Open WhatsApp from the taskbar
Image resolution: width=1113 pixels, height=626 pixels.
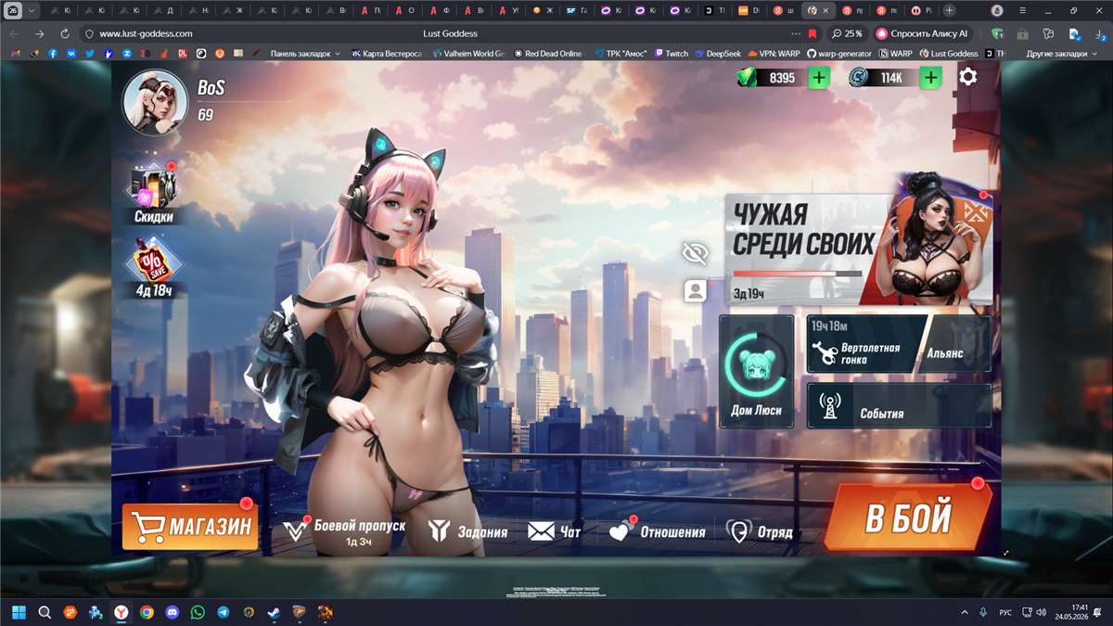198,612
